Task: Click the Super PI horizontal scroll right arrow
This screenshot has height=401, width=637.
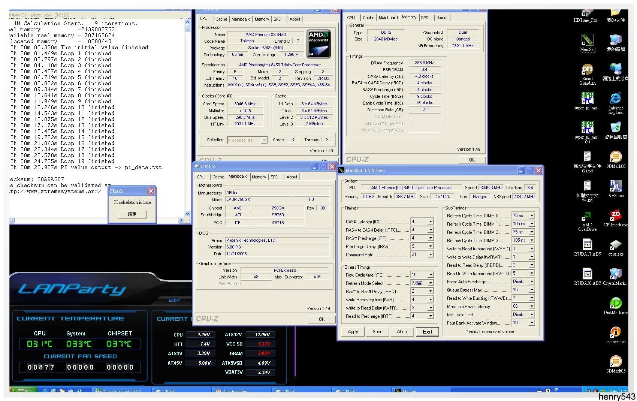Action: click(181, 220)
